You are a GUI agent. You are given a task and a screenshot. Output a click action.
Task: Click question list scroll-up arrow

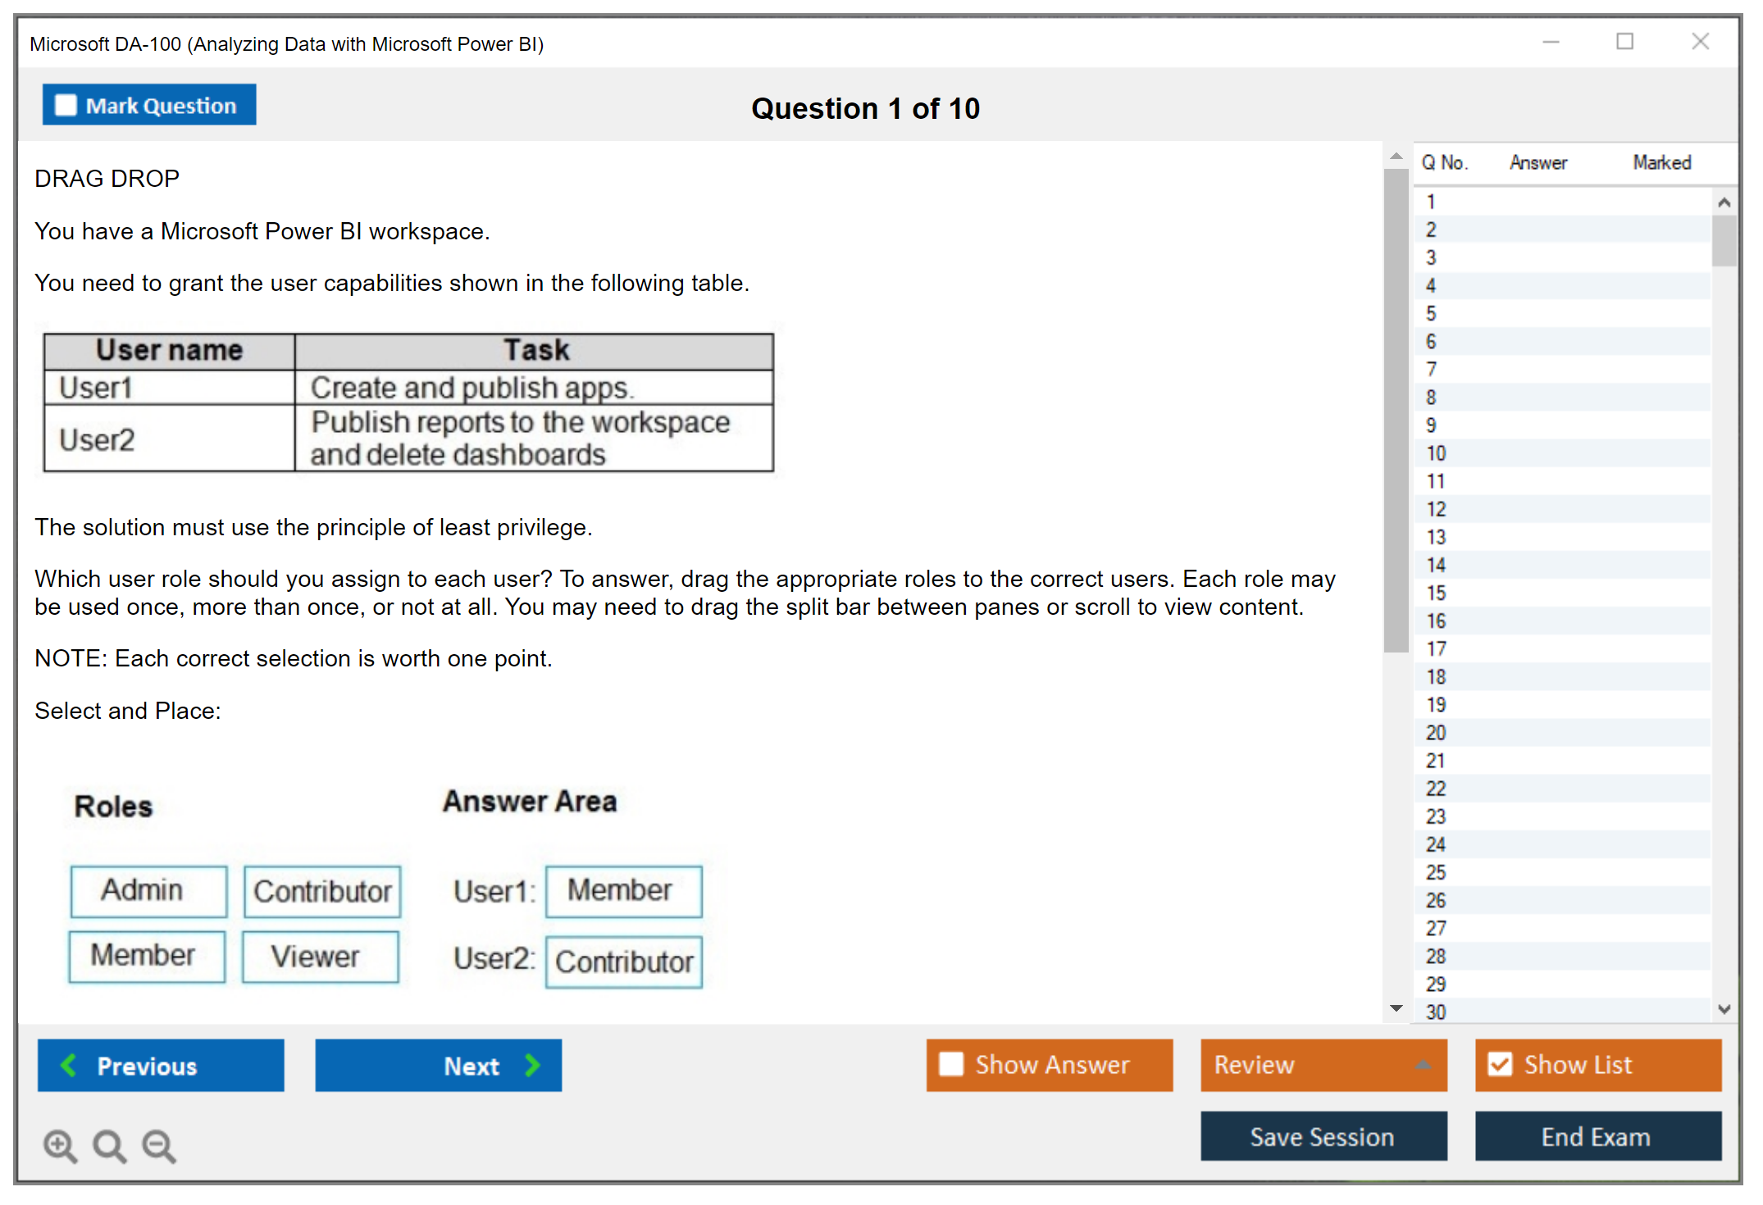click(x=1724, y=202)
